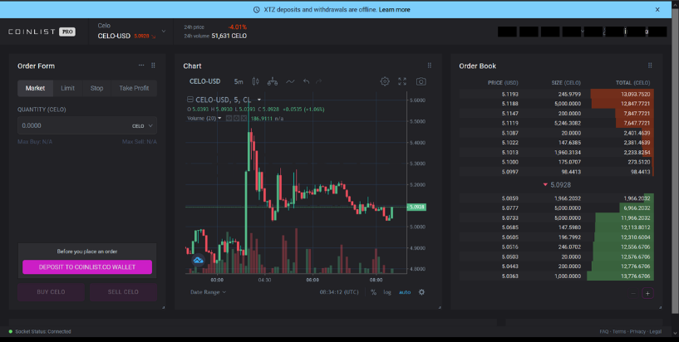Open the CELO-USD, 5, CL legend dropdown
Screen dimensions: 679x342
pos(259,100)
